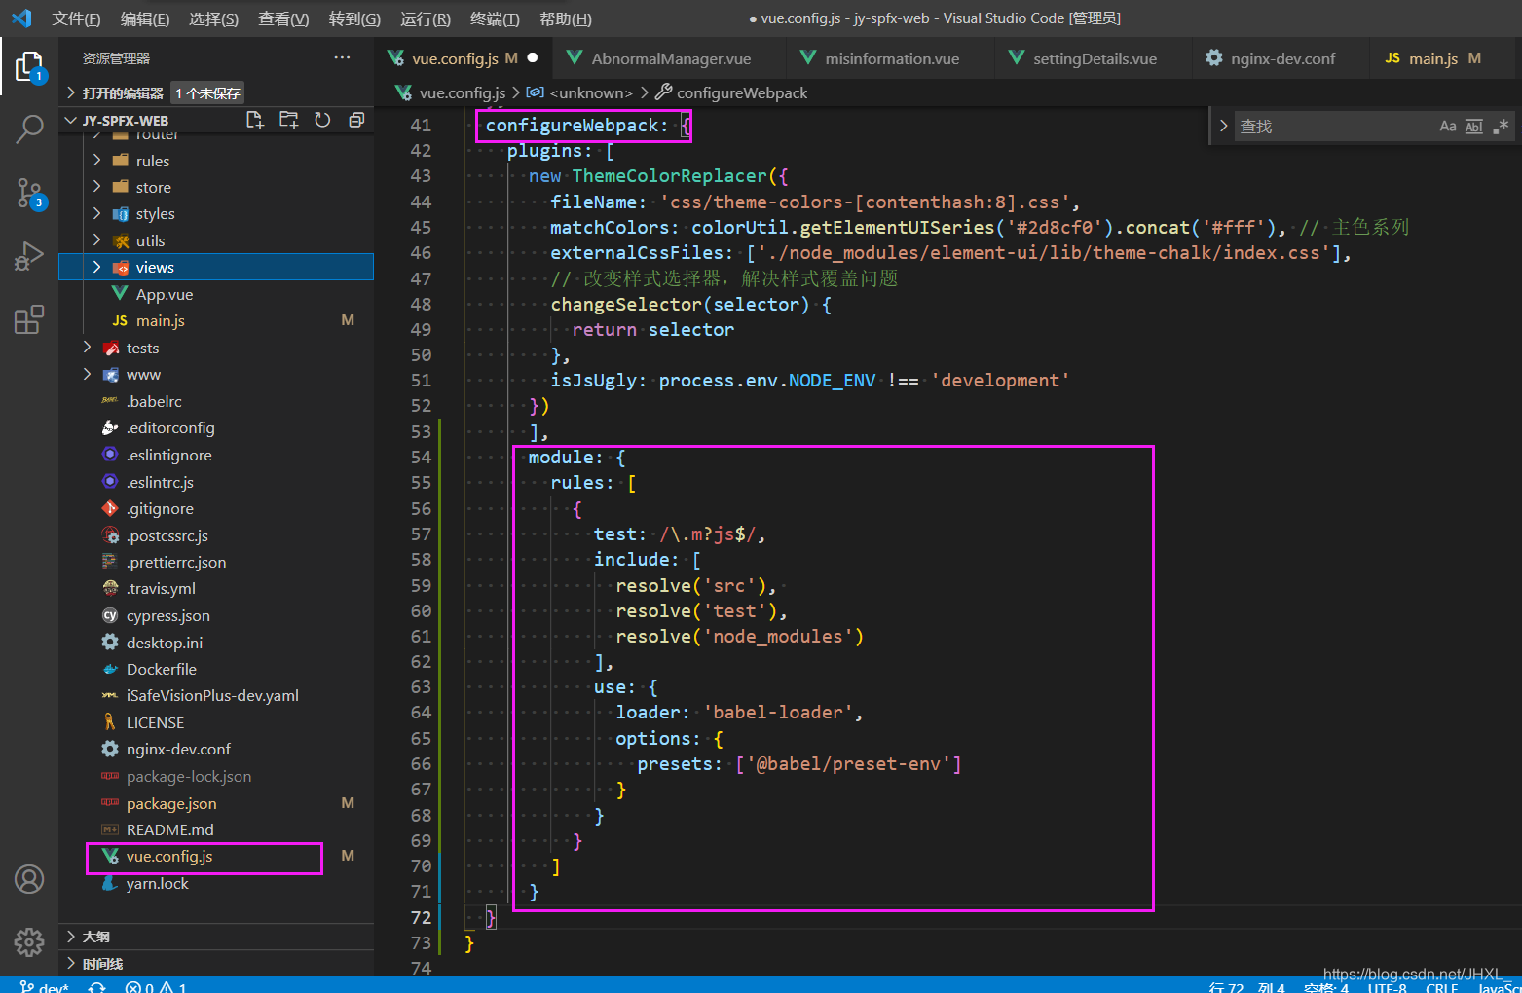Open the 选择(S) menu
This screenshot has height=993, width=1522.
213,18
